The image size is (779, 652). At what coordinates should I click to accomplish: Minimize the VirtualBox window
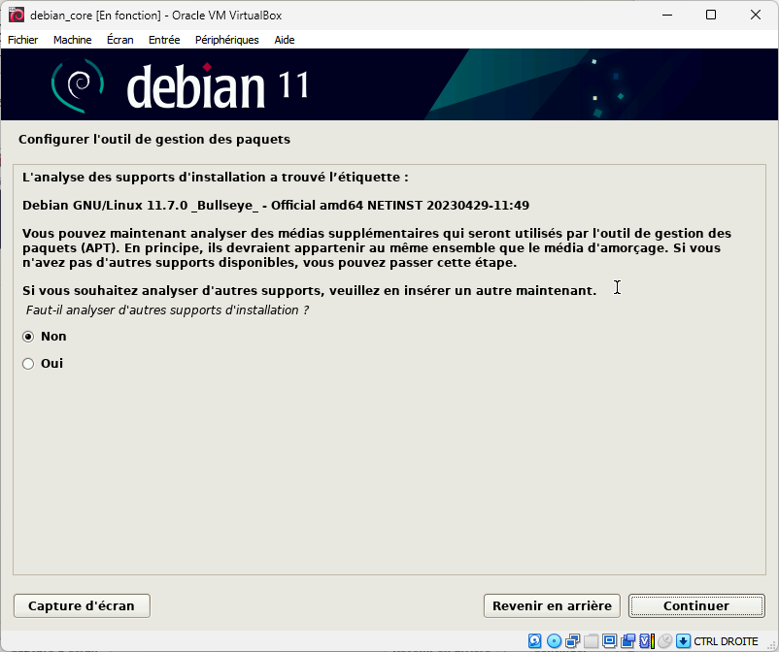click(667, 15)
